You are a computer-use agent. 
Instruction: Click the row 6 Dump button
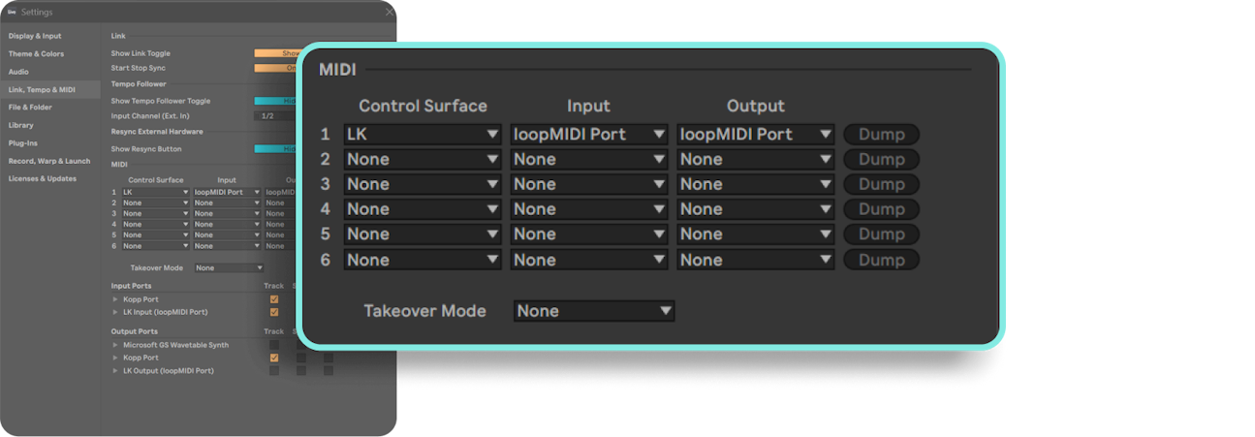tap(881, 260)
